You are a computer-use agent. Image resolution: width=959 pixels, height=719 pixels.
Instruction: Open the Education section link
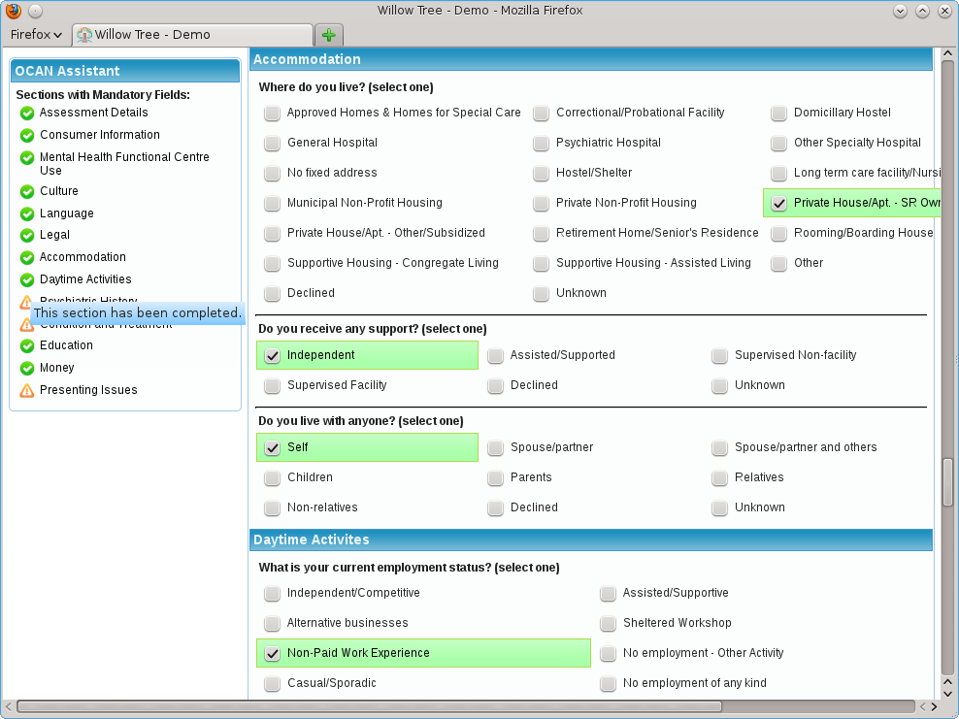[66, 345]
